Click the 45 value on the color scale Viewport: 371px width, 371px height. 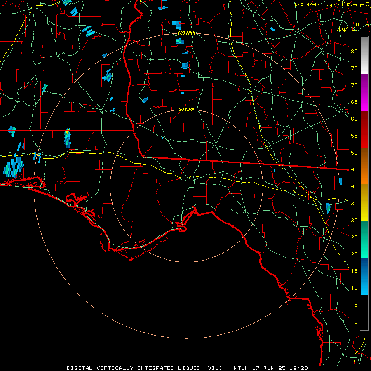pos(354,170)
